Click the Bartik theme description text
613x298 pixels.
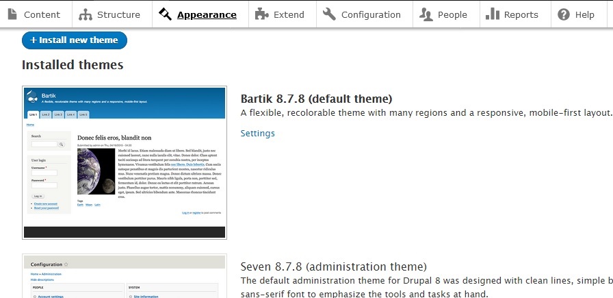pos(424,113)
